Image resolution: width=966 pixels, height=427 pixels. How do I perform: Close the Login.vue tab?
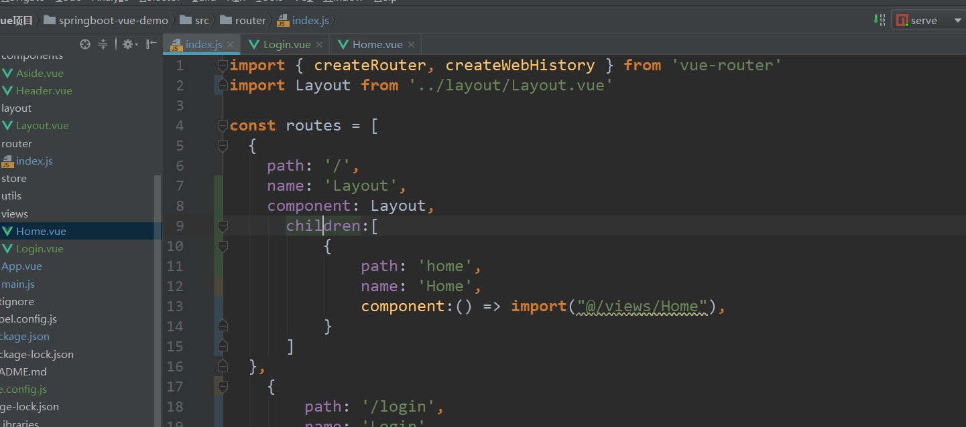(x=319, y=45)
